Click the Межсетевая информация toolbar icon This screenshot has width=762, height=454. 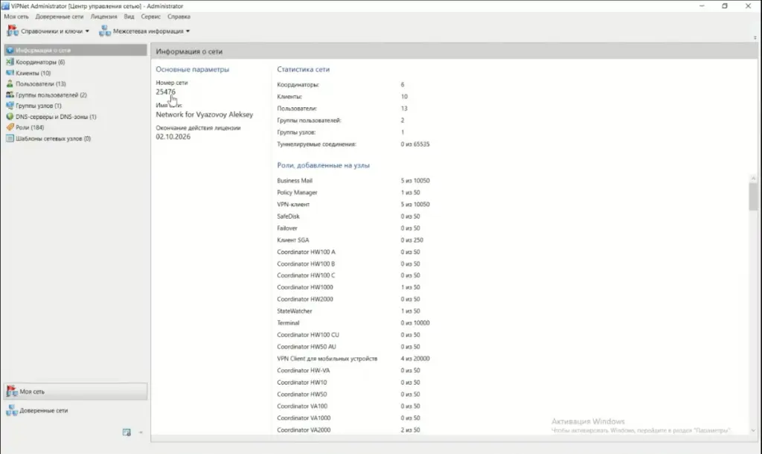104,31
